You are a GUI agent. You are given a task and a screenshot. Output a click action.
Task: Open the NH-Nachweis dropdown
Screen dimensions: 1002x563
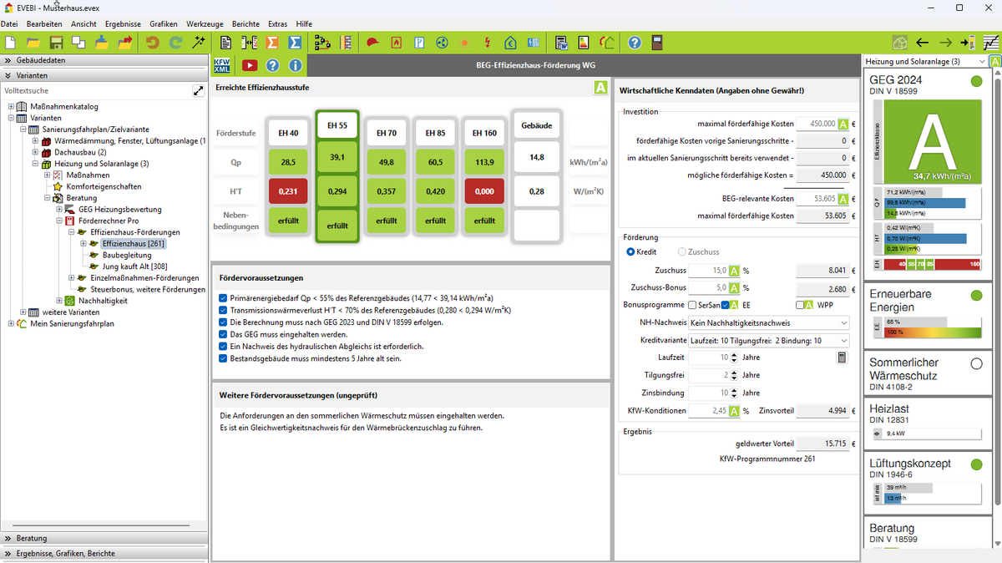point(767,322)
